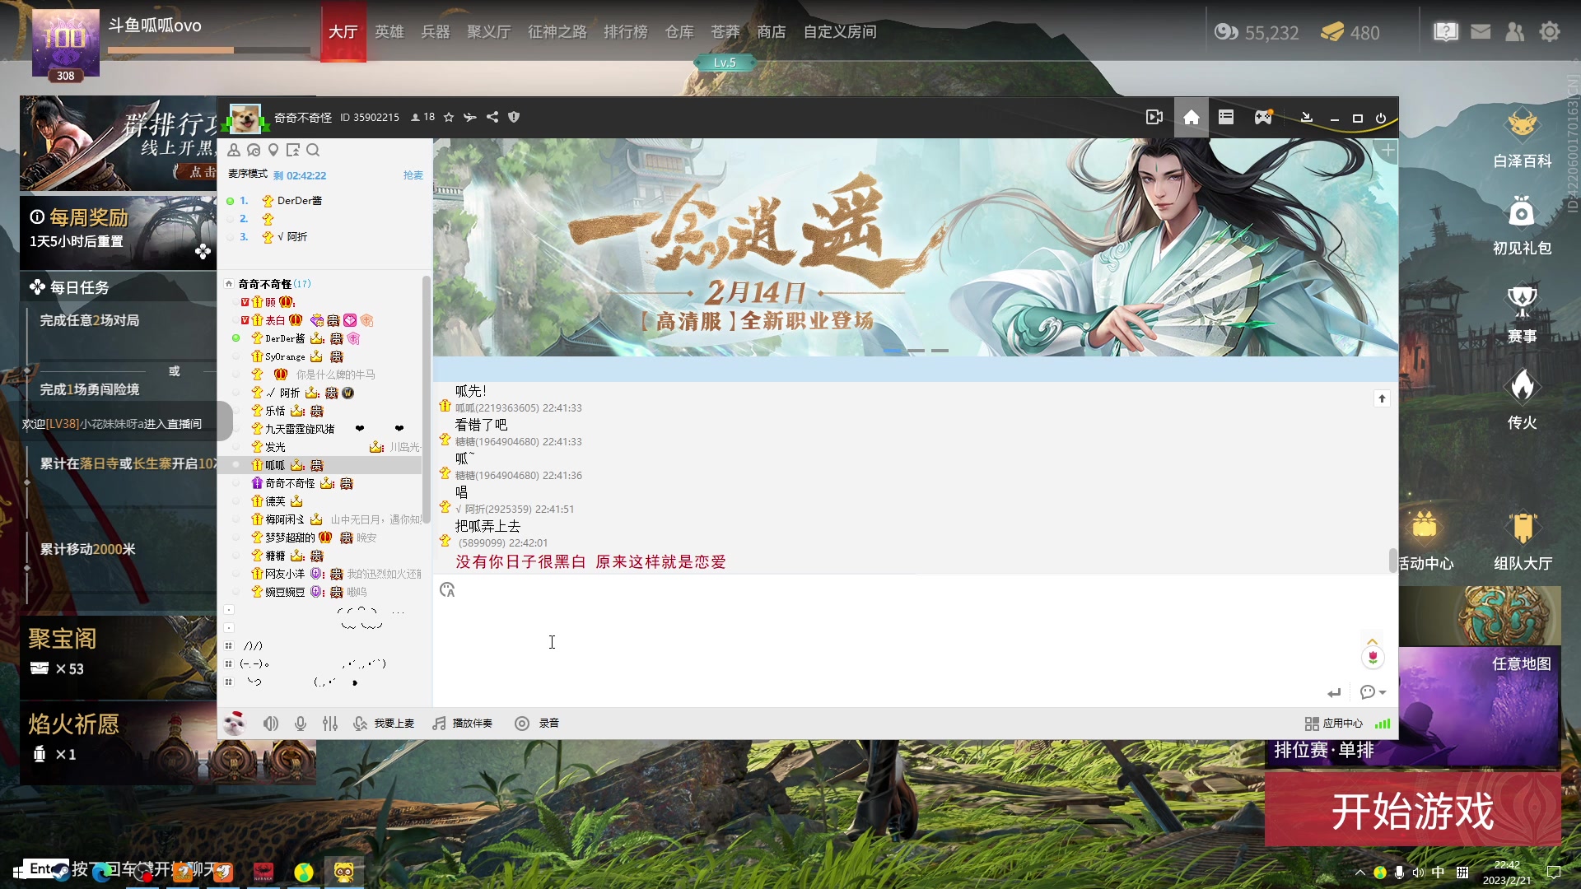Open 聚义厅 tab in game menu
The height and width of the screenshot is (889, 1581).
pyautogui.click(x=489, y=32)
